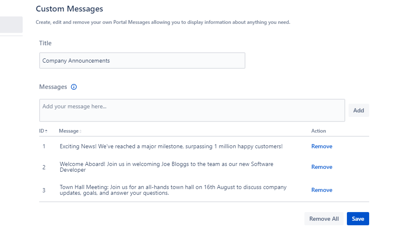Remove the 'Exciting News' message
Image resolution: width=403 pixels, height=229 pixels.
coord(321,146)
